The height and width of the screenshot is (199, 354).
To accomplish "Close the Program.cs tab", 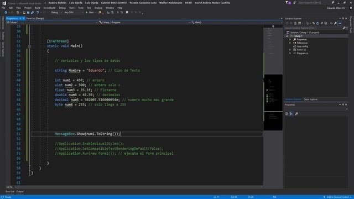I will tap(23, 18).
